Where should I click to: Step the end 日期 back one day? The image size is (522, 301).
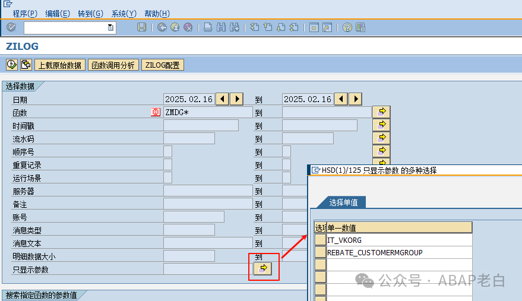(x=341, y=99)
